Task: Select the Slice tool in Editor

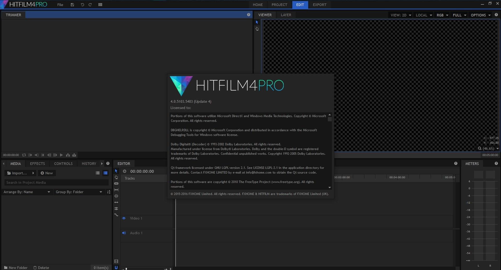Action: click(x=116, y=183)
